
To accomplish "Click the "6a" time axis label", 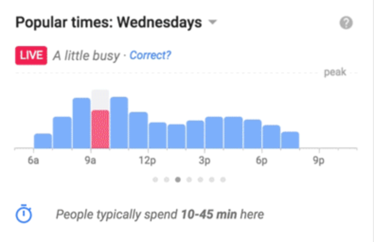I will (33, 161).
